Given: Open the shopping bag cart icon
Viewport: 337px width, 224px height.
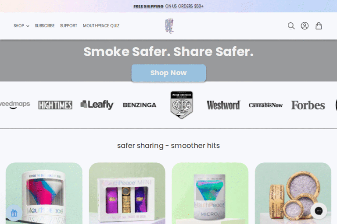Looking at the screenshot, I should click(319, 26).
